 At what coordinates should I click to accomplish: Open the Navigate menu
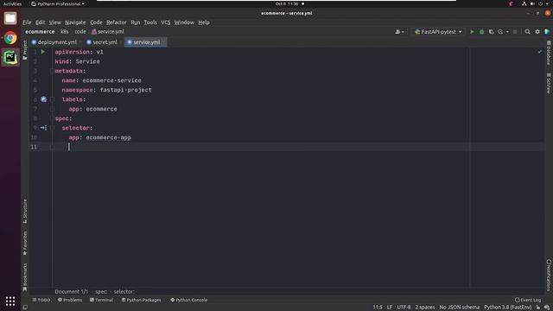tap(75, 22)
